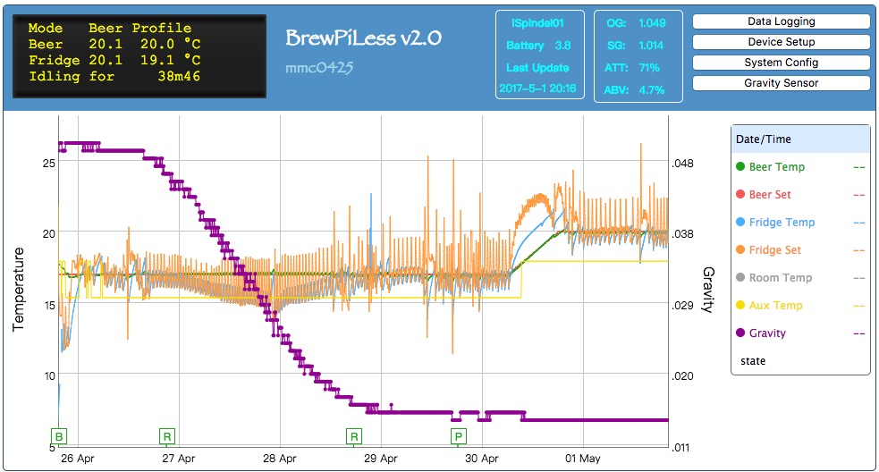The width and height of the screenshot is (879, 472).
Task: Click the 26 Apr date label
Action: click(x=78, y=459)
